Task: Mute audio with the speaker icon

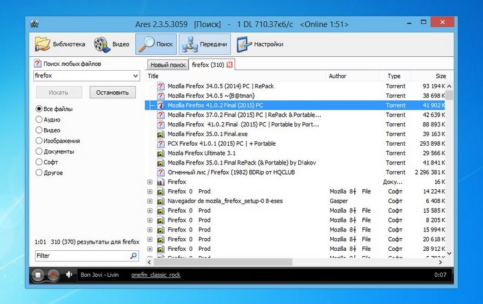Action: point(69,274)
